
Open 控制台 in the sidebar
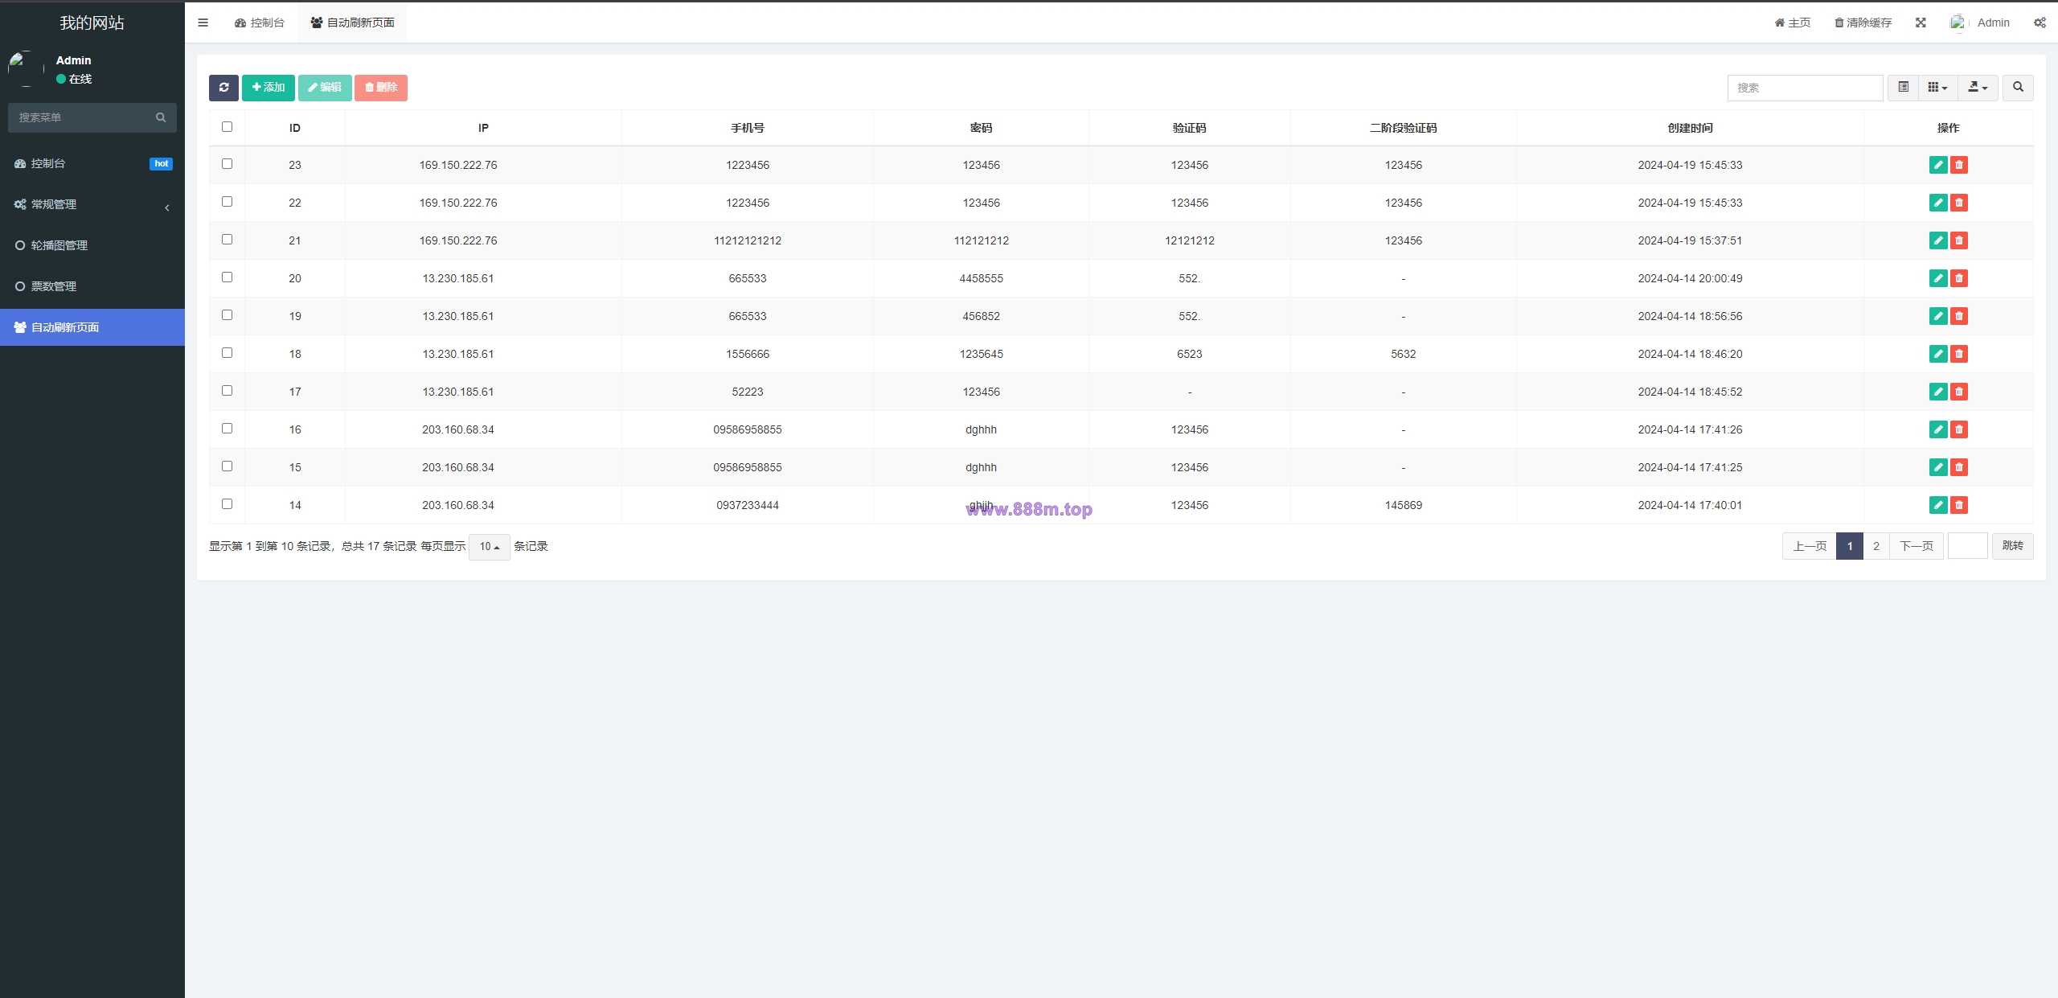(92, 163)
